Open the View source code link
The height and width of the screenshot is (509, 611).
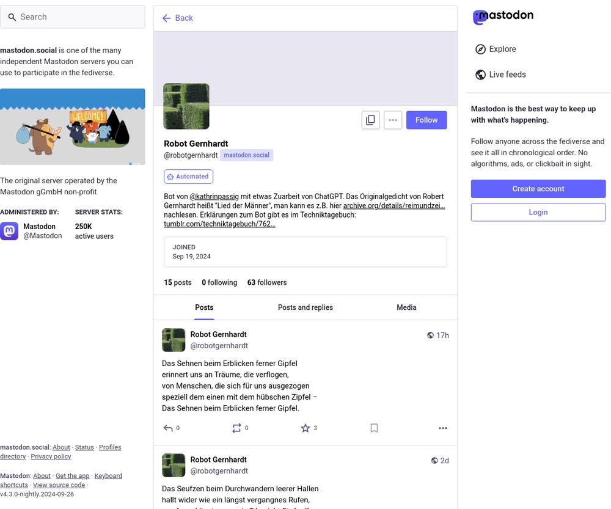59,485
